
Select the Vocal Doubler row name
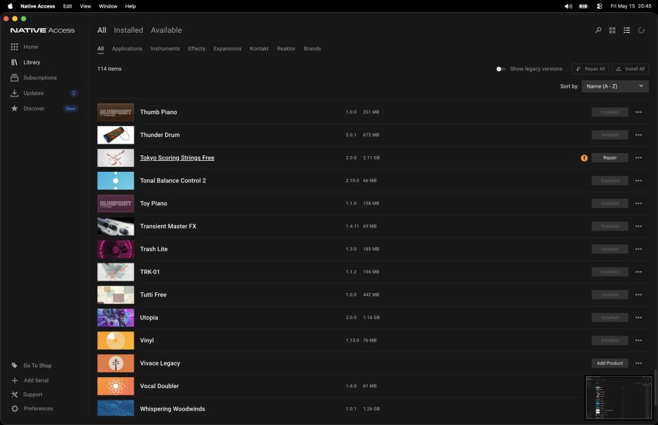(160, 386)
